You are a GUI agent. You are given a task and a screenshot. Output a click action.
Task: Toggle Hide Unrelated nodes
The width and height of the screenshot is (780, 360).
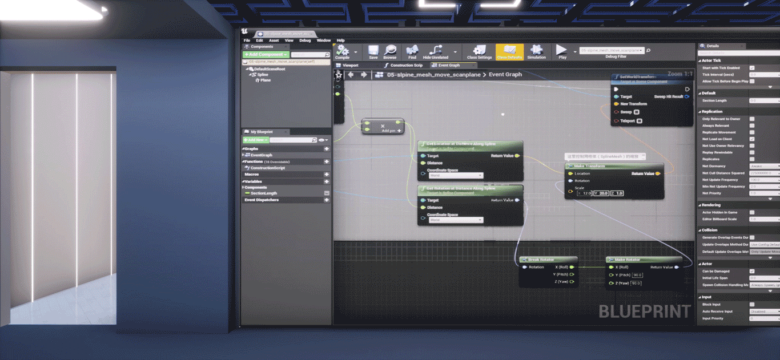(x=436, y=52)
